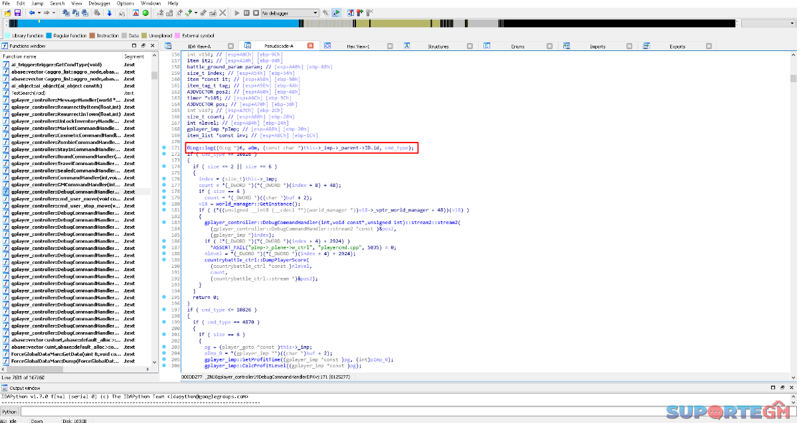
Task: Close the Functions window panel
Action: (x=153, y=46)
